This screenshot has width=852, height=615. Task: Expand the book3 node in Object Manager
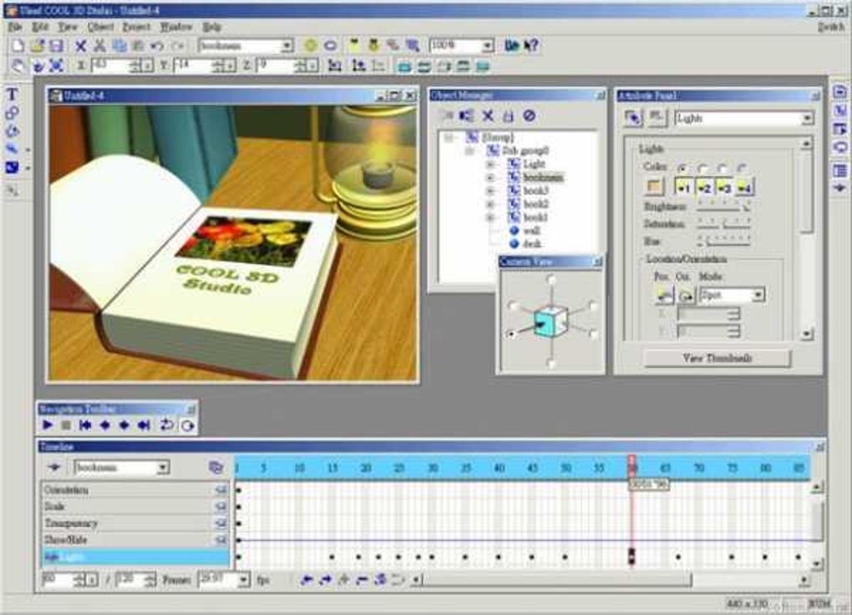pos(490,191)
